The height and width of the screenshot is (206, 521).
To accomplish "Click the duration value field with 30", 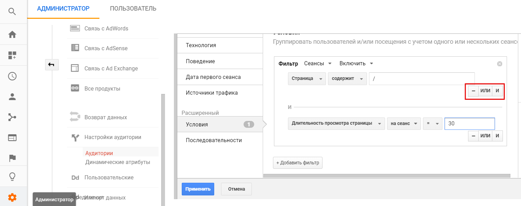I will pyautogui.click(x=470, y=124).
